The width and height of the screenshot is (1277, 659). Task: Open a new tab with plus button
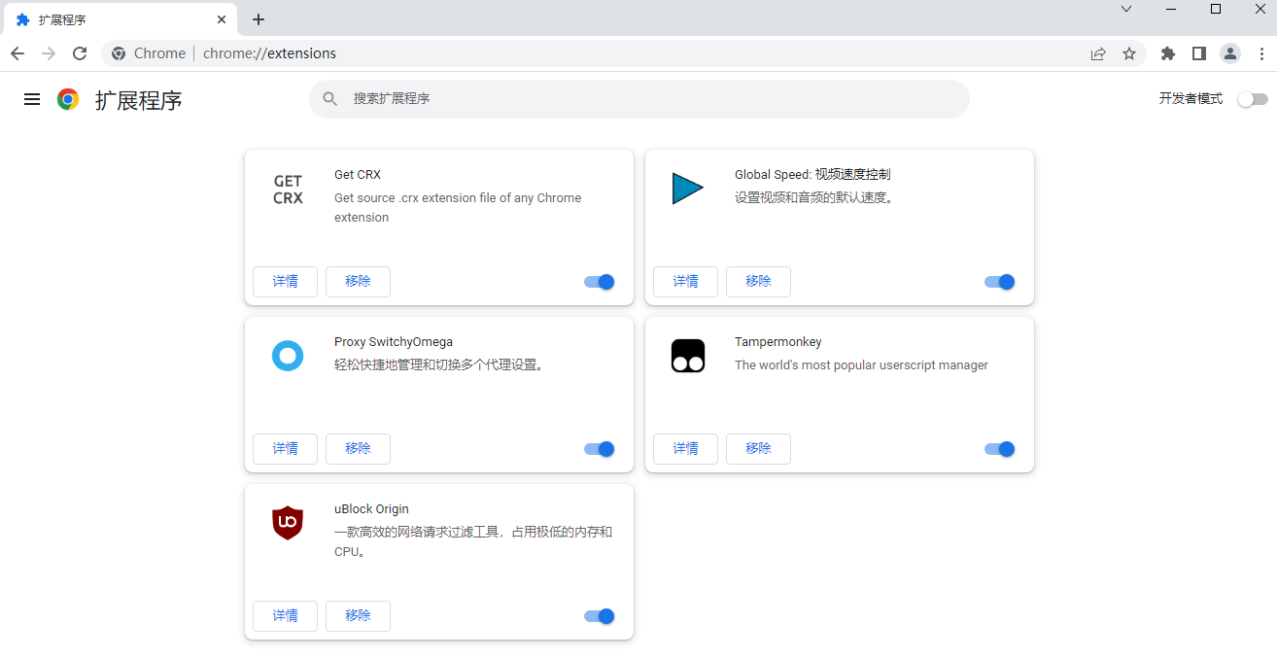tap(259, 19)
